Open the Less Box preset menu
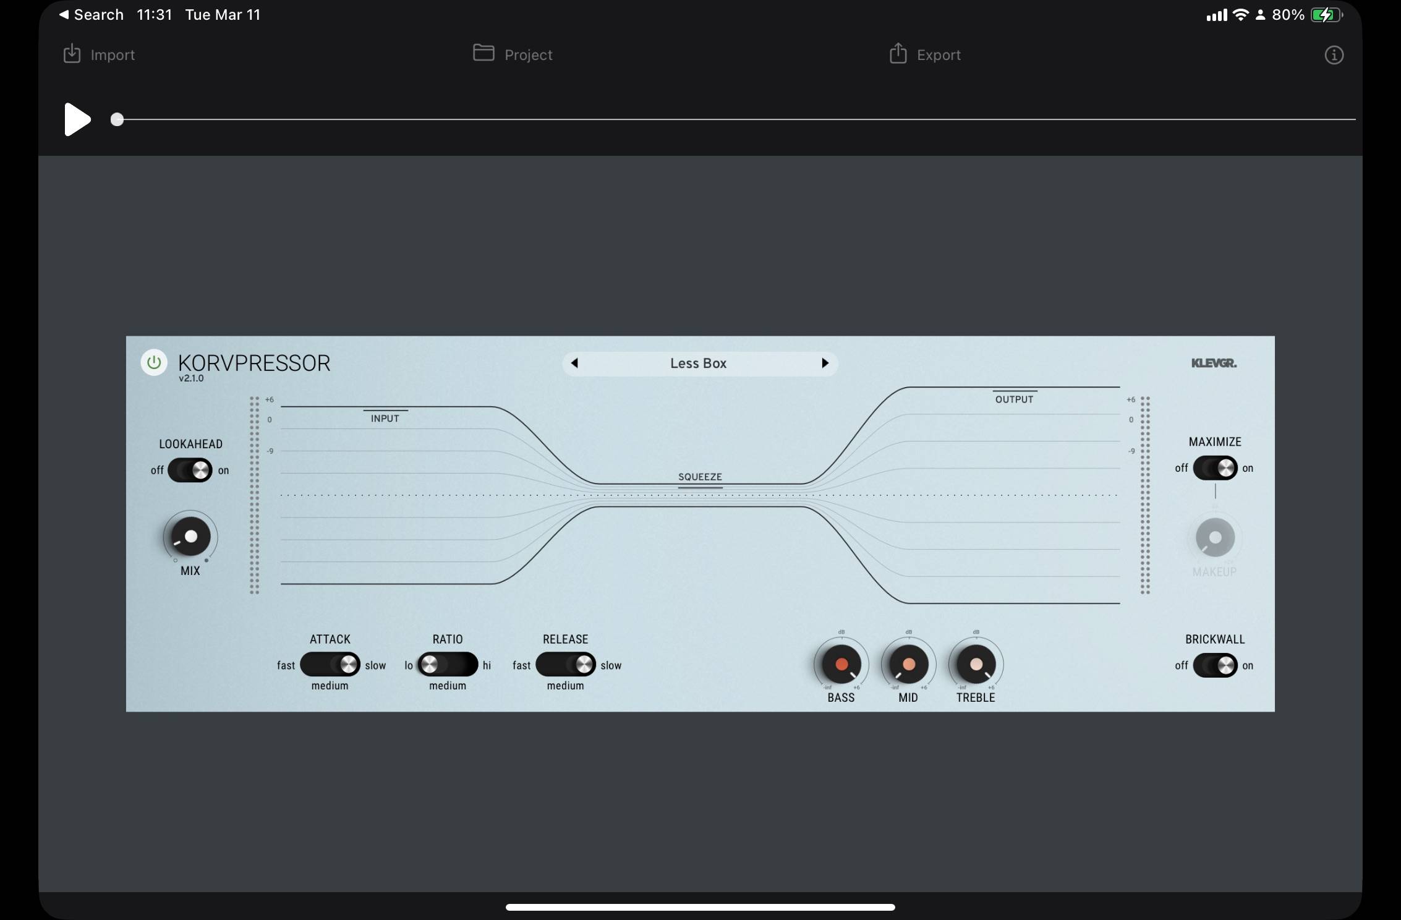Image resolution: width=1401 pixels, height=920 pixels. click(699, 364)
